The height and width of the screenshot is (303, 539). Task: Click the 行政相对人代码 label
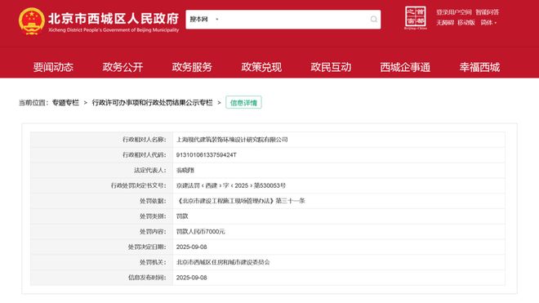tap(145, 155)
